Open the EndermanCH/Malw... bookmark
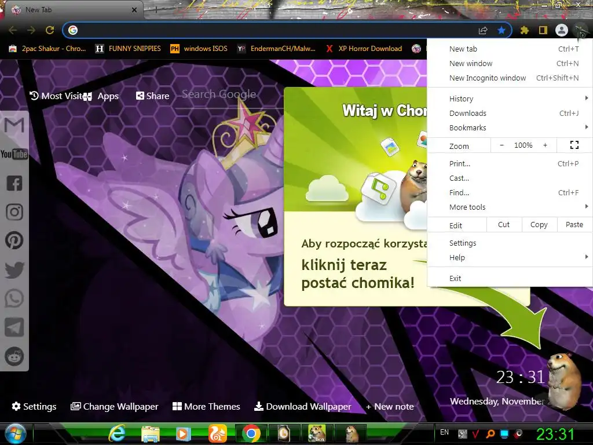Screen dimensions: 593x445 click(x=276, y=49)
